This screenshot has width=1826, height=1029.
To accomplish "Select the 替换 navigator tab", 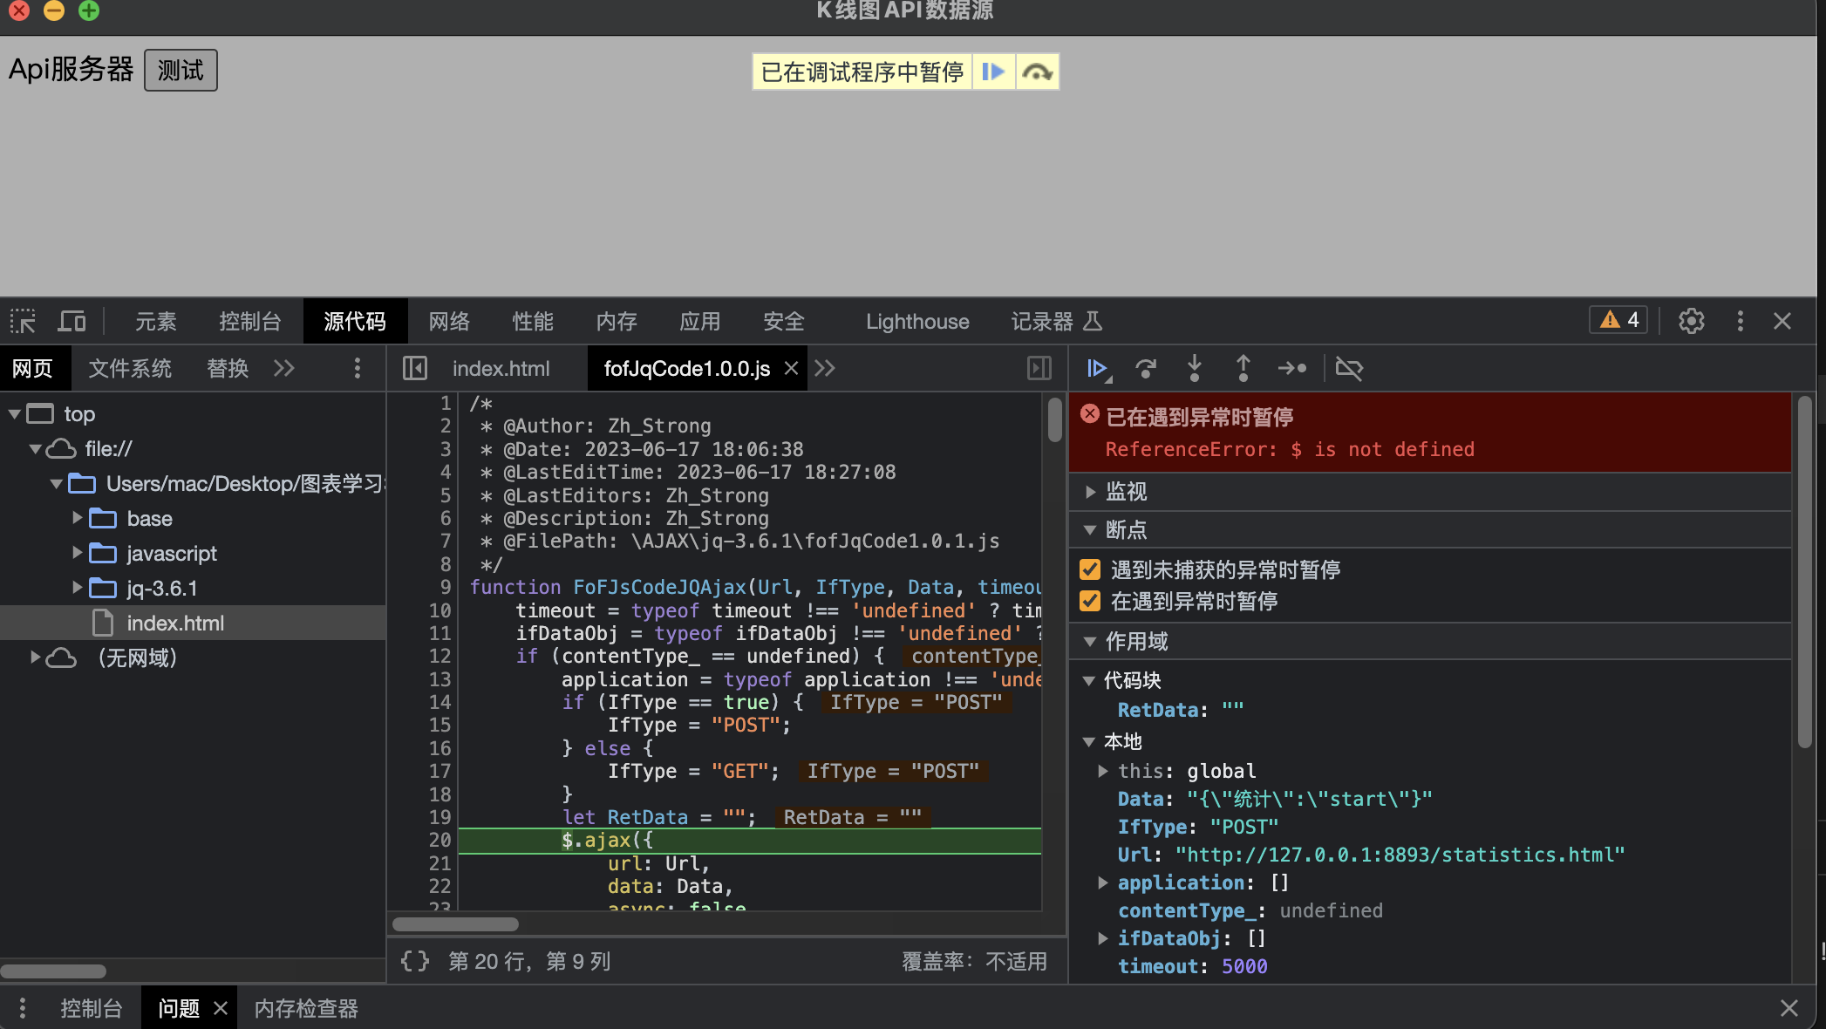I will click(x=228, y=368).
